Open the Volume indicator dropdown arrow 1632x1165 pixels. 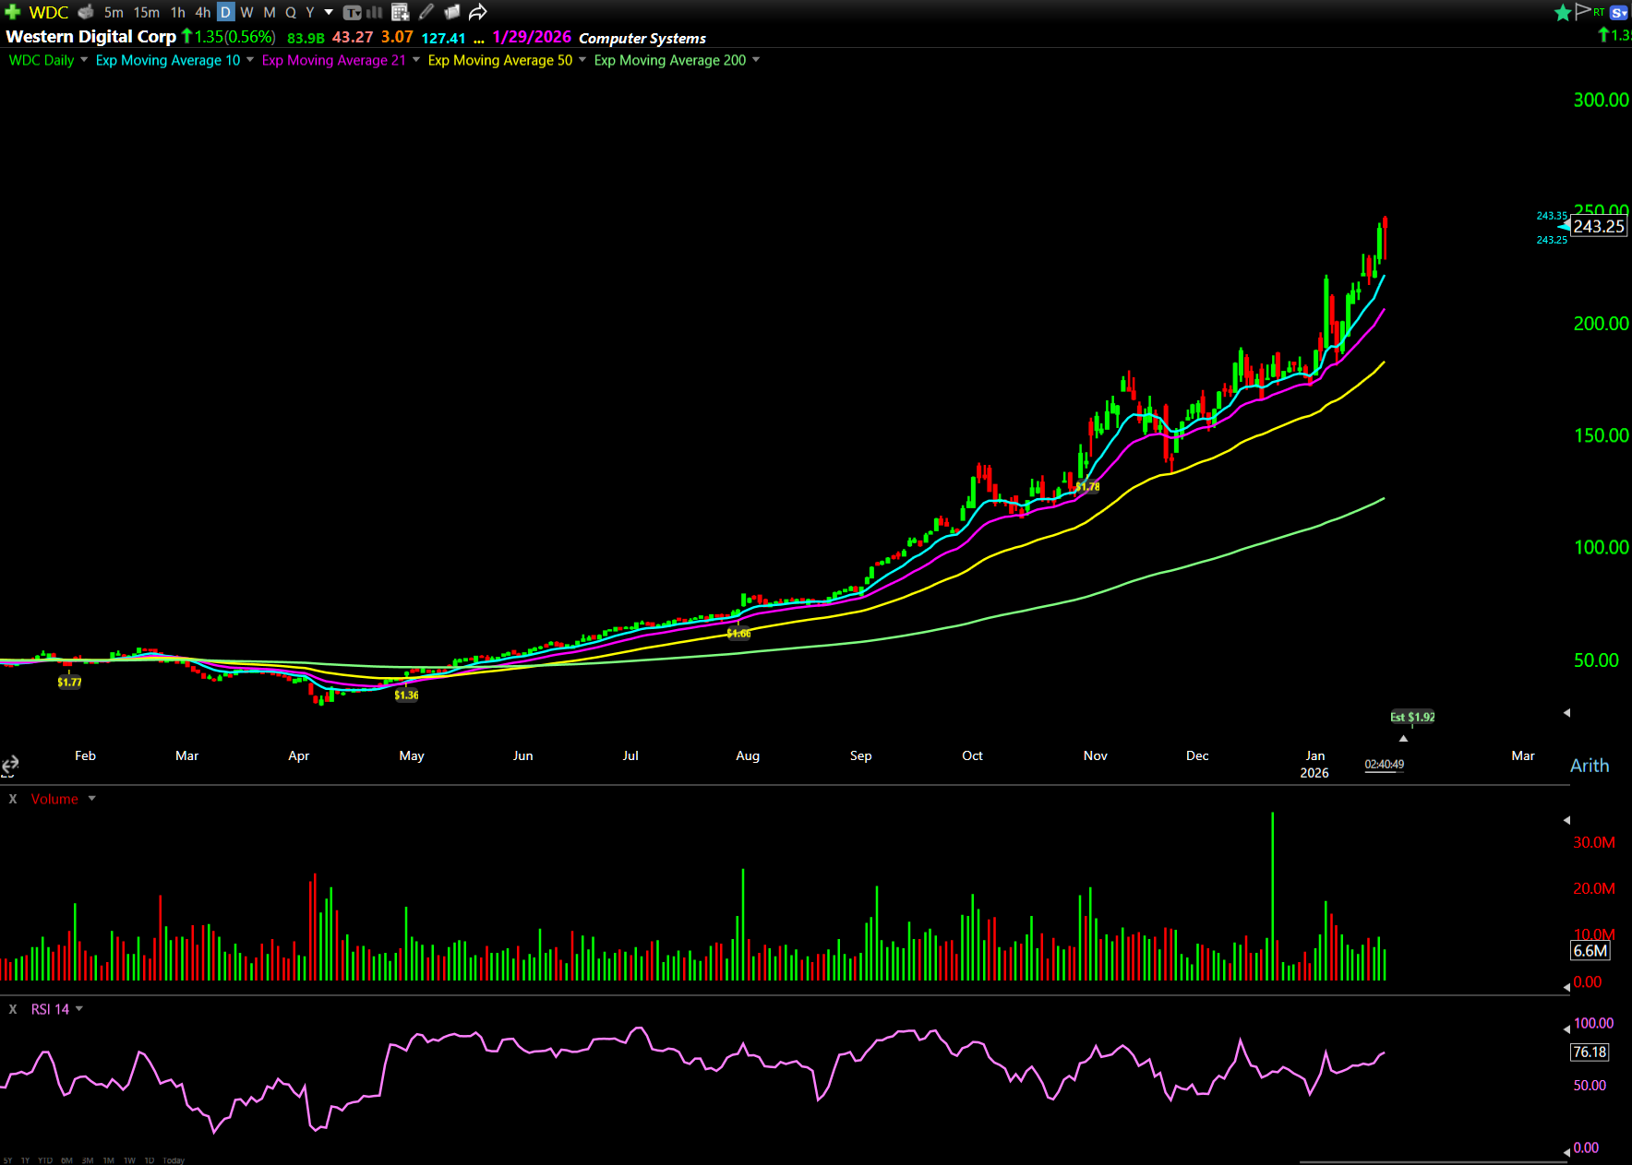click(x=91, y=799)
